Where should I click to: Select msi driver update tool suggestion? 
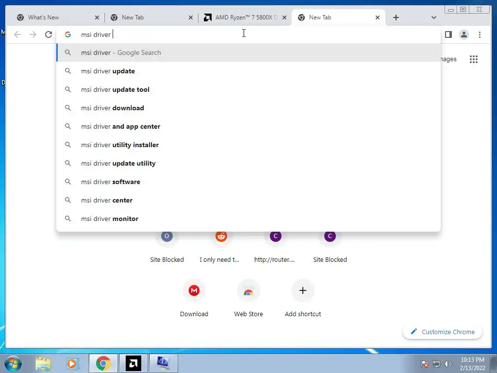coord(248,89)
